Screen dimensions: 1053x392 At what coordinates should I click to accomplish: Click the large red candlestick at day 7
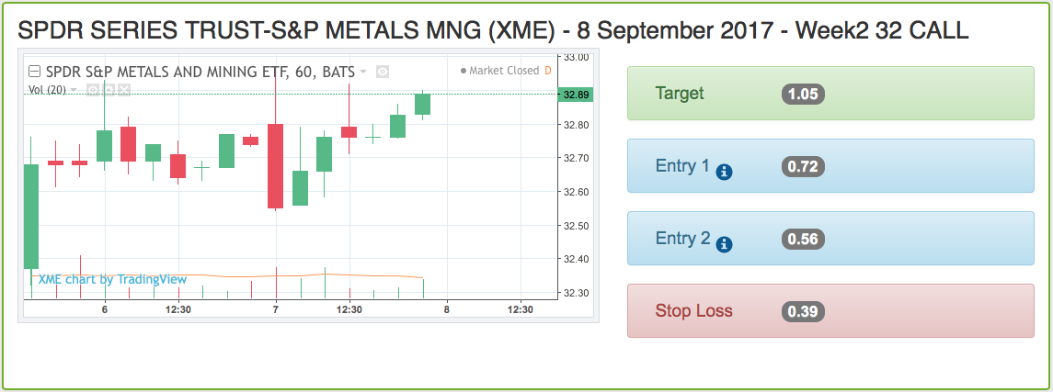coord(275,165)
